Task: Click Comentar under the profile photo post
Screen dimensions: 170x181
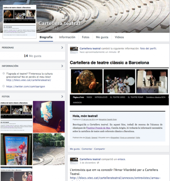Action: point(87,149)
